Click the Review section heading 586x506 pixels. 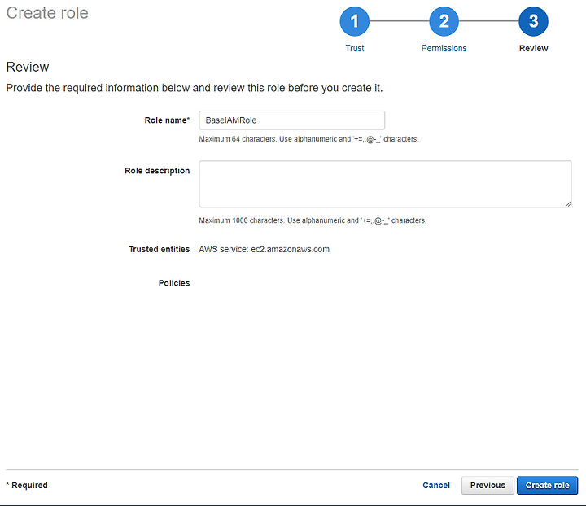[28, 67]
